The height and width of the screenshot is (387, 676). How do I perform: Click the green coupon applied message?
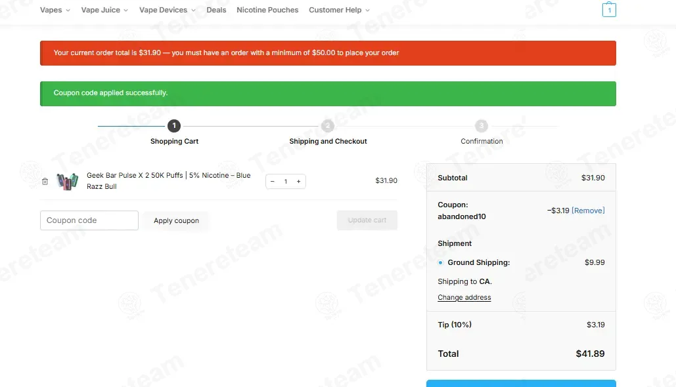coord(328,93)
